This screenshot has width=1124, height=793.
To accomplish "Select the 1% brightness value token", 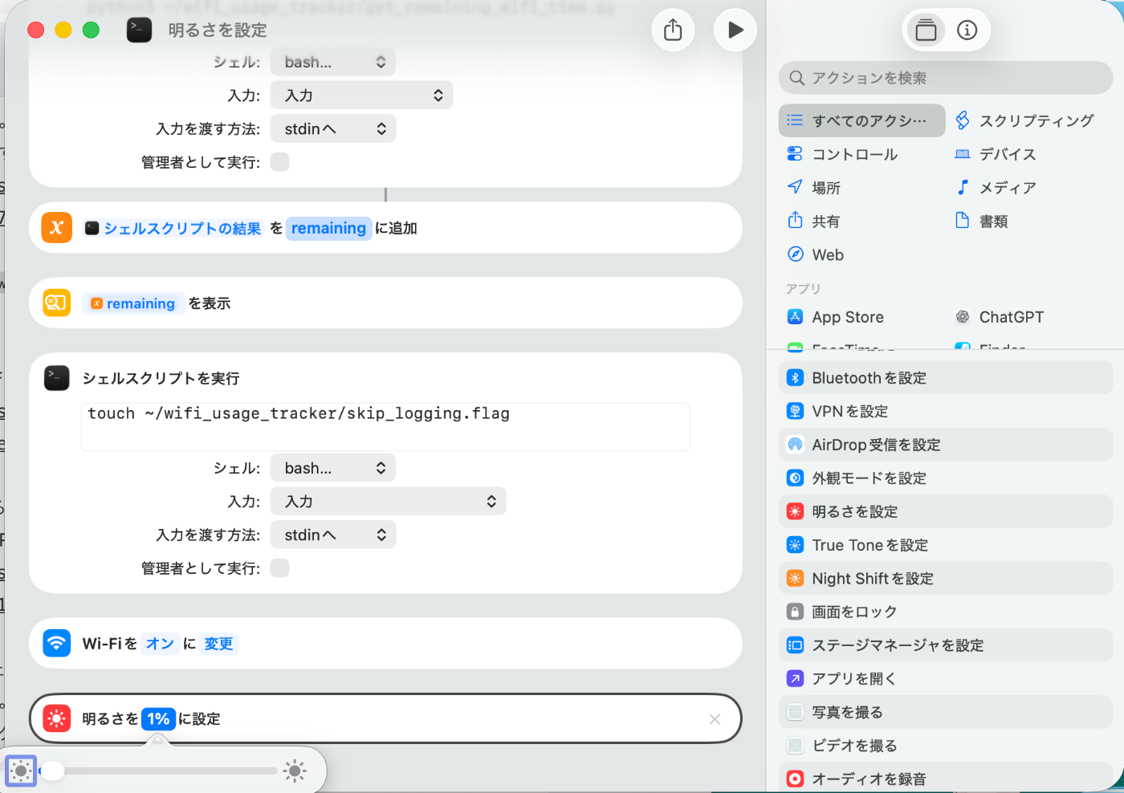I will (x=158, y=719).
